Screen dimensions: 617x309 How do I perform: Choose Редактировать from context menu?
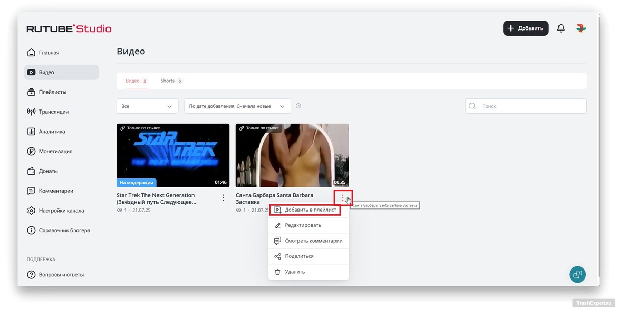pyautogui.click(x=303, y=225)
